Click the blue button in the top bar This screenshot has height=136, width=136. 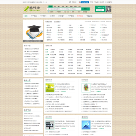click(x=85, y=2)
